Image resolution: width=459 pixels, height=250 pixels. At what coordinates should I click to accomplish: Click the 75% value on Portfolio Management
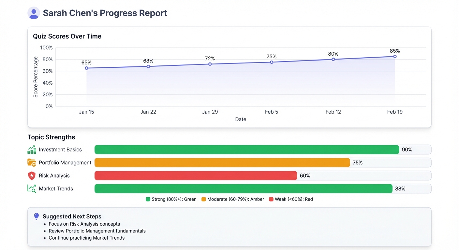358,163
